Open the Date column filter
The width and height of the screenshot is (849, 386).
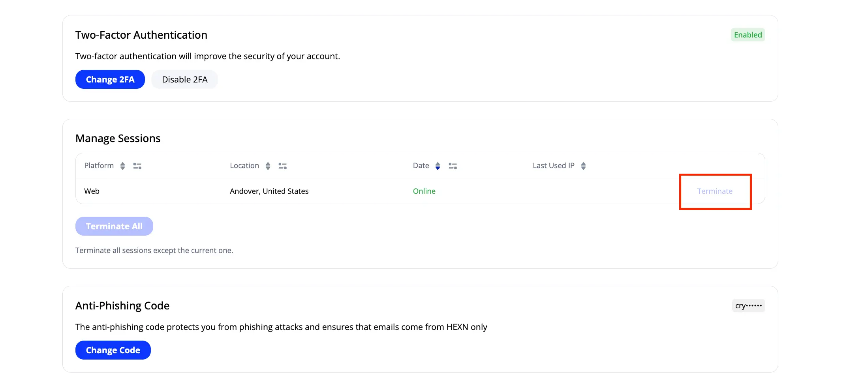[453, 166]
